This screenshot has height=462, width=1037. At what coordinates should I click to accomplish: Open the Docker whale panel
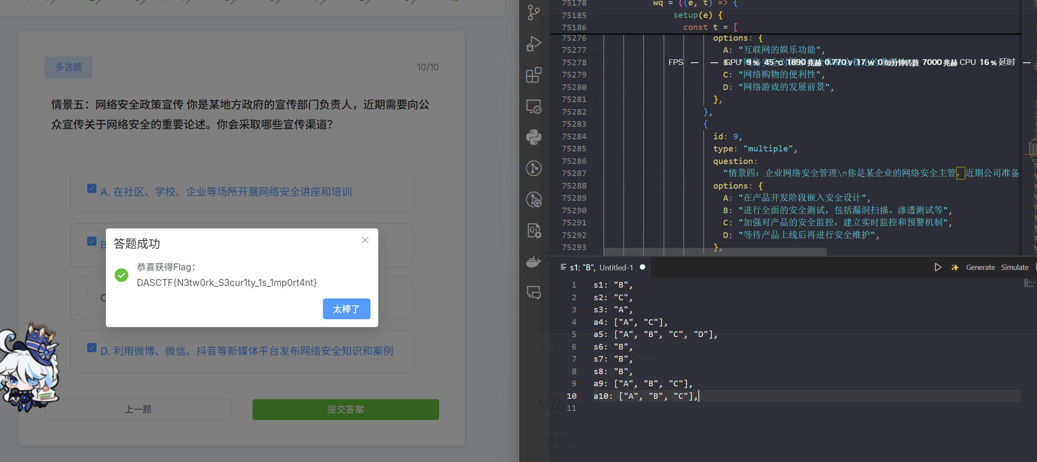click(534, 262)
